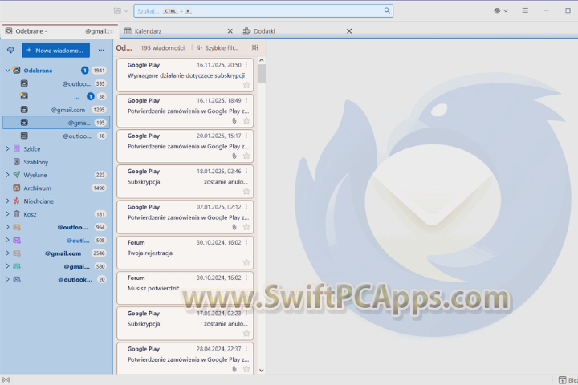
Task: Expand the Kosz folder
Action: [7, 213]
